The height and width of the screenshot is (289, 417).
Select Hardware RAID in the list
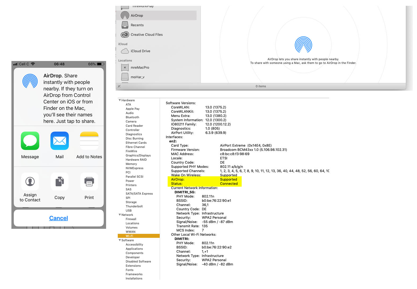point(136,160)
